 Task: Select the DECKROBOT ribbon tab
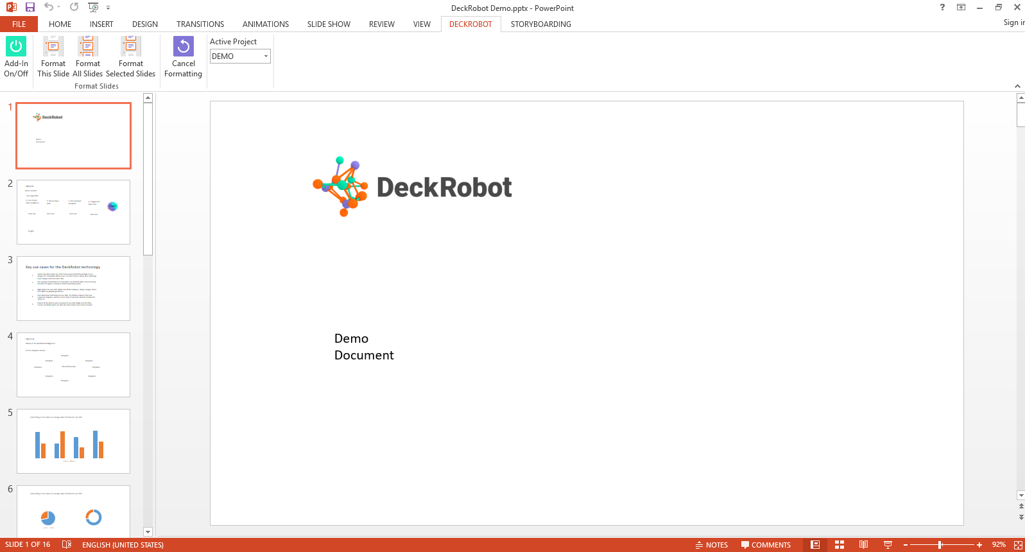click(x=470, y=24)
